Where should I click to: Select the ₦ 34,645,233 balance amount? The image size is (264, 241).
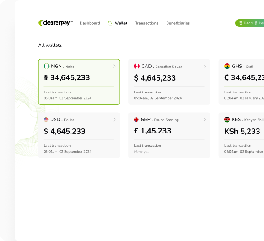pyautogui.click(x=66, y=78)
